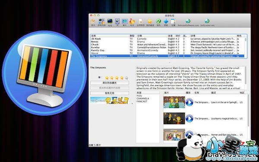Open the applications document toolbar icon
259x162 pixels.
(x=140, y=21)
